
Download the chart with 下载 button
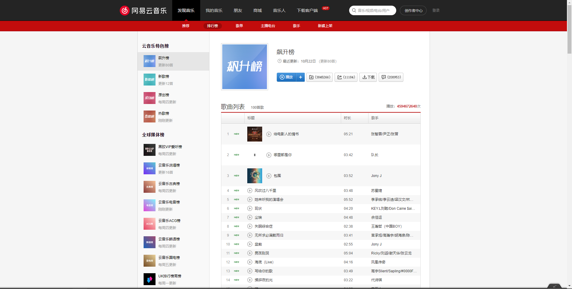pyautogui.click(x=368, y=77)
